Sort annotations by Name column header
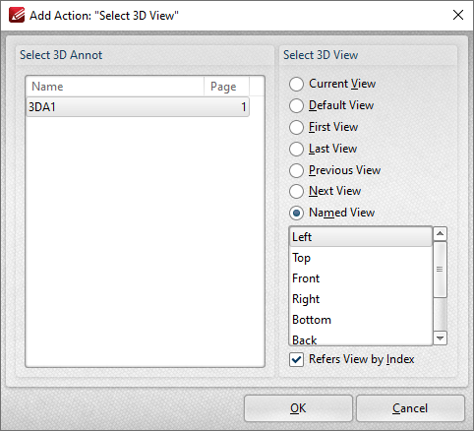 (x=115, y=87)
